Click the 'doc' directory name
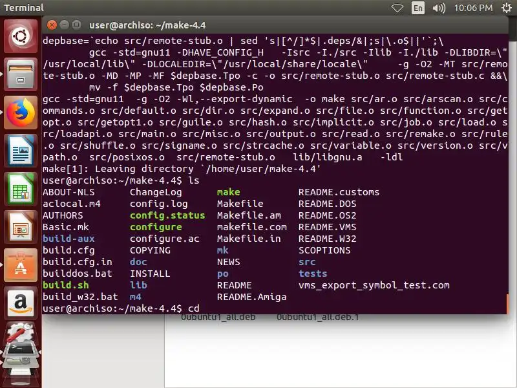The width and height of the screenshot is (517, 388). tap(138, 262)
